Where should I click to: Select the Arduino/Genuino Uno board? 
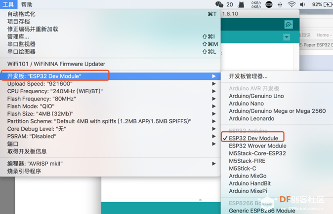pos(277,96)
